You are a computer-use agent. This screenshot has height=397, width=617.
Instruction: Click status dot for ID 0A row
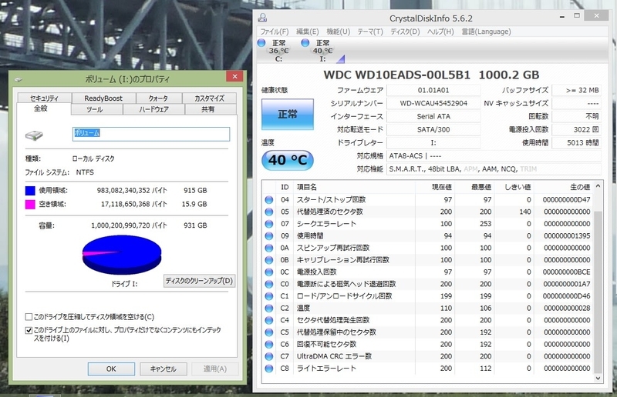click(x=269, y=249)
